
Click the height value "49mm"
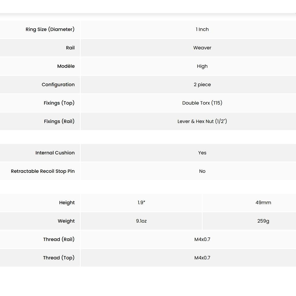pyautogui.click(x=263, y=202)
